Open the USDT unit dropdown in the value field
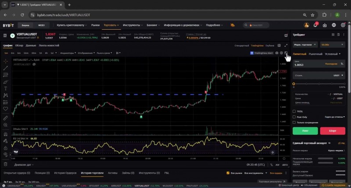Screen dimensions: 351x188 [338, 75]
